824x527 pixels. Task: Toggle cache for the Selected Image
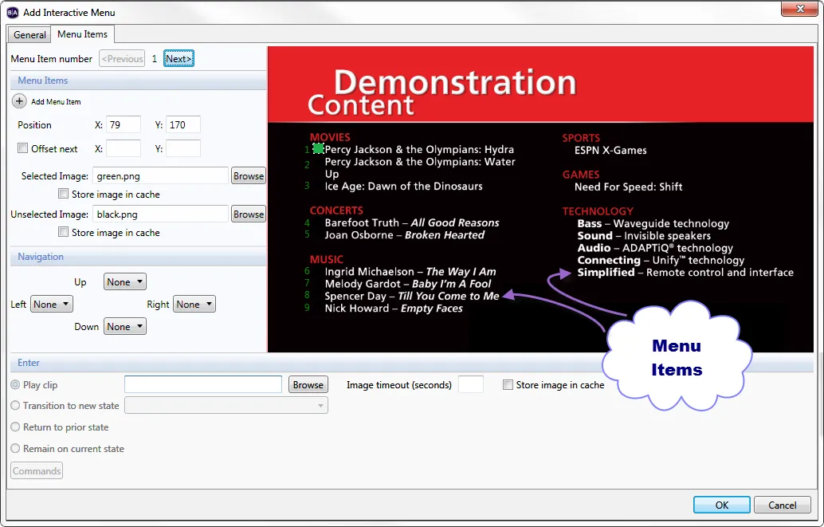coord(63,194)
